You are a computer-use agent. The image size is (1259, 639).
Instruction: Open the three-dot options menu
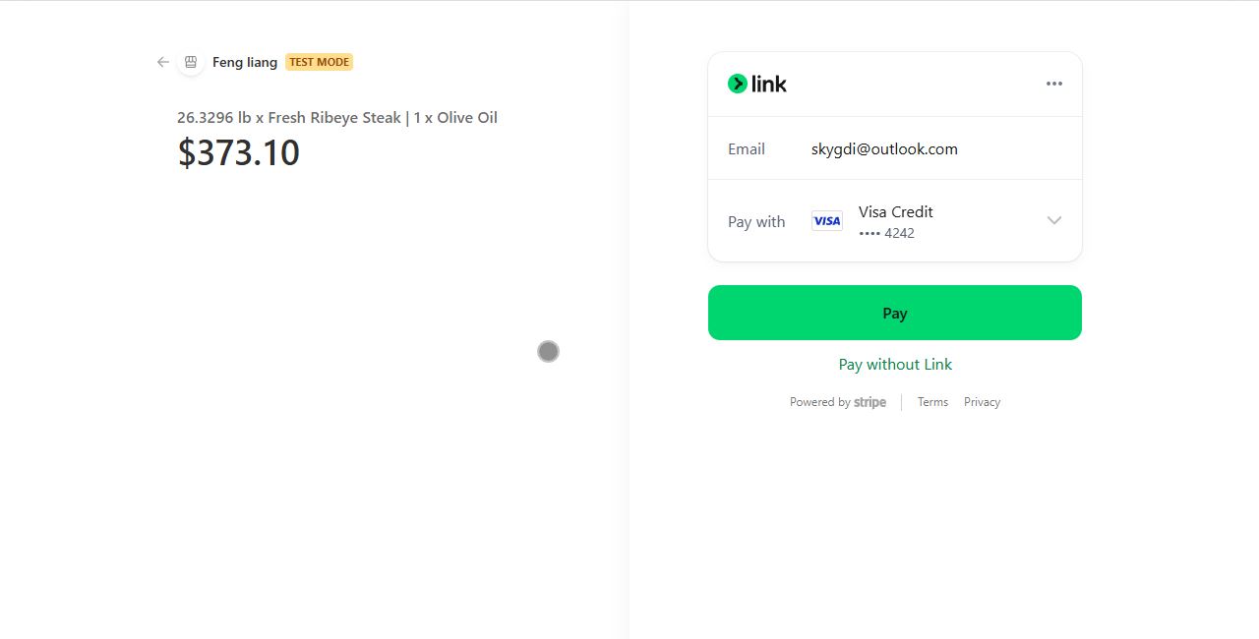pyautogui.click(x=1053, y=84)
